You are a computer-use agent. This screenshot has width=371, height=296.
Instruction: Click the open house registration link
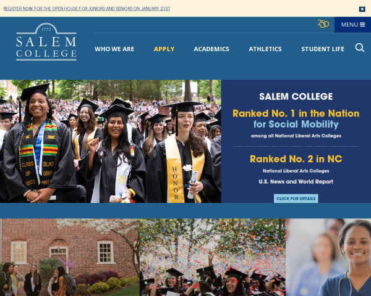coord(87,9)
